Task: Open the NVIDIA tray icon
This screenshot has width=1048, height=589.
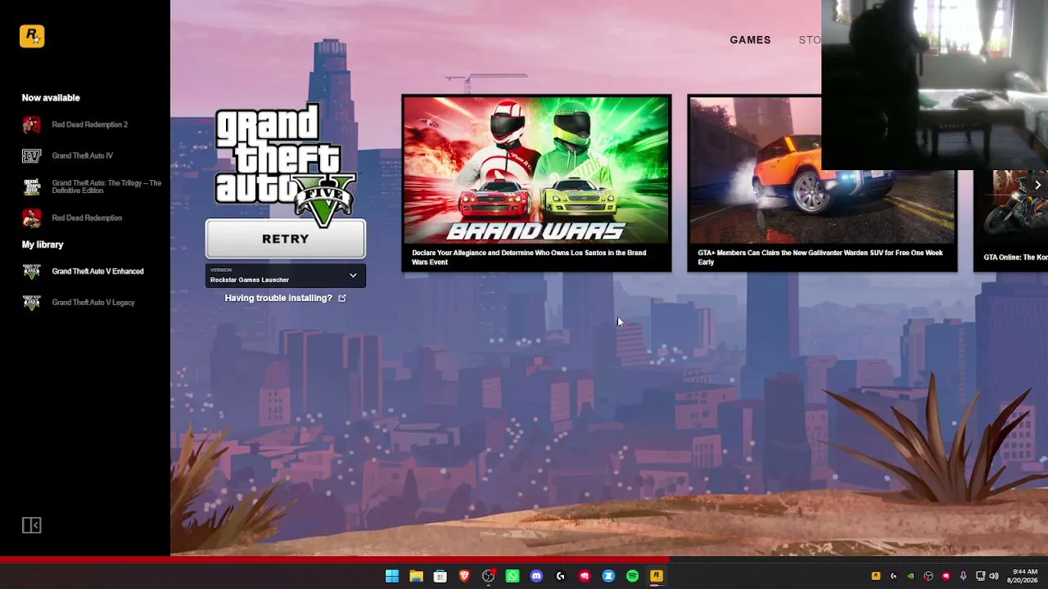Action: coord(910,576)
